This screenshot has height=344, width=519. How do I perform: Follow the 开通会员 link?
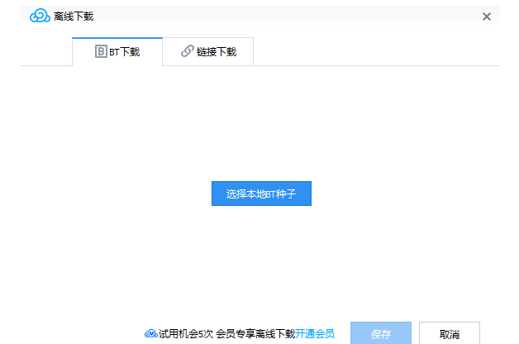click(315, 334)
